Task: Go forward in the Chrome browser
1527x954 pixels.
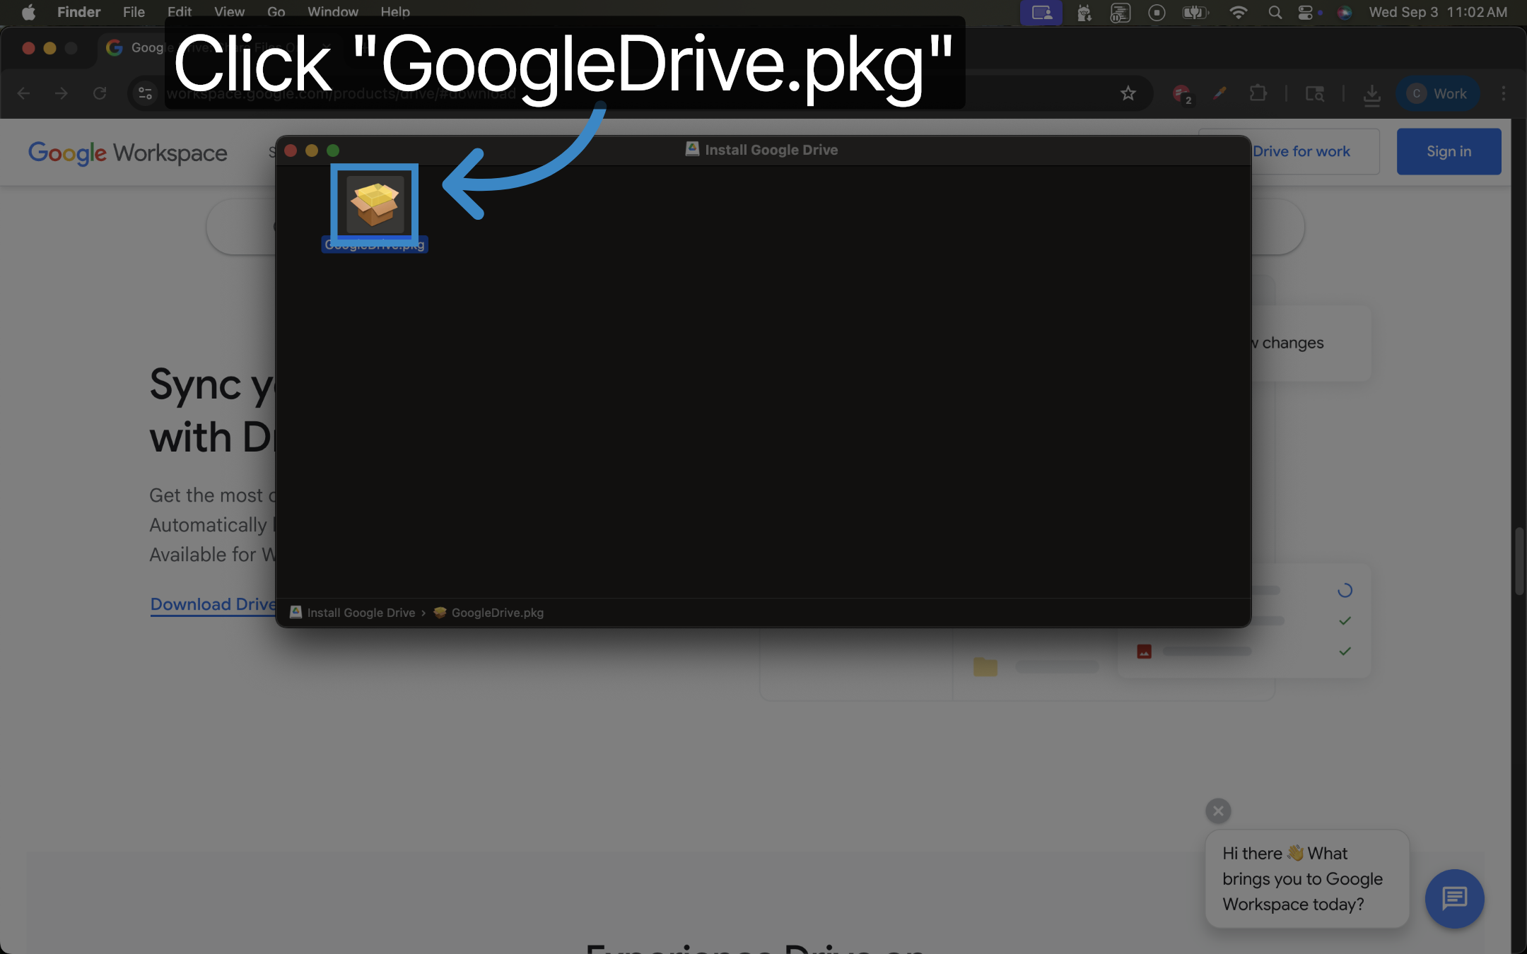Action: coord(62,93)
